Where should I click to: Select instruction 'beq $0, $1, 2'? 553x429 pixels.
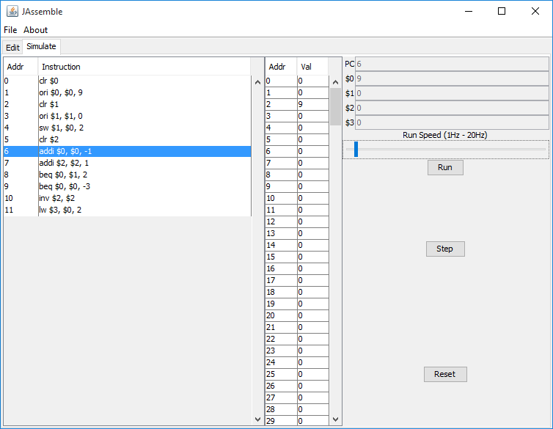(127, 175)
